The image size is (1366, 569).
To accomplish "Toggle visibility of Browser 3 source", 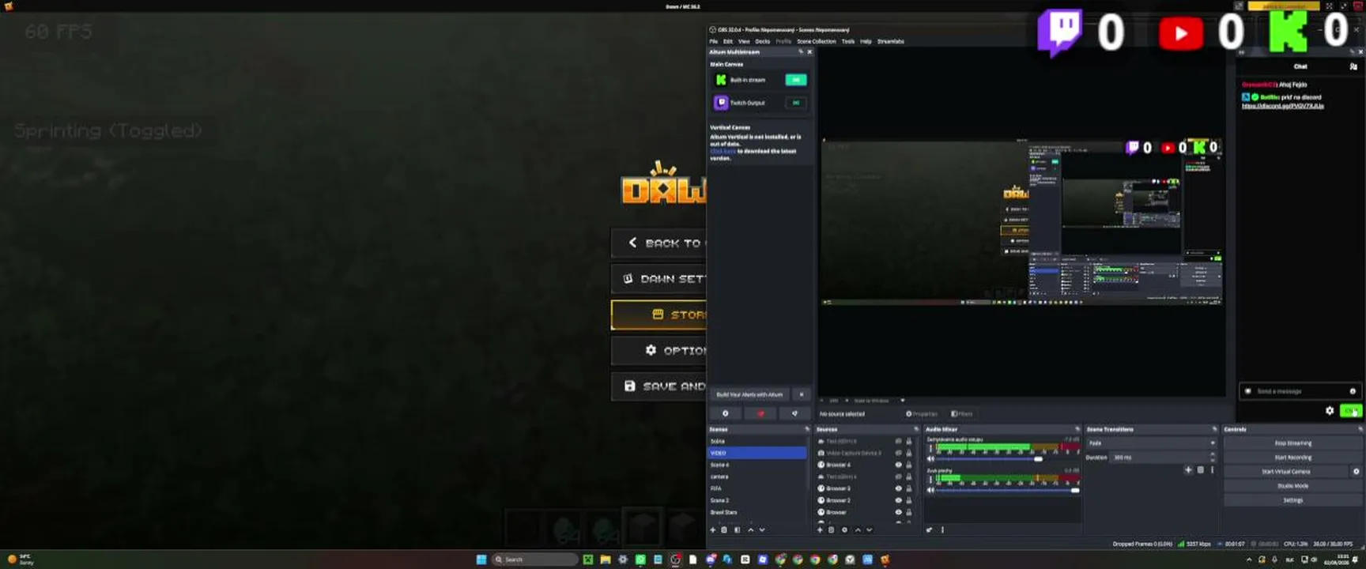I will (x=898, y=488).
